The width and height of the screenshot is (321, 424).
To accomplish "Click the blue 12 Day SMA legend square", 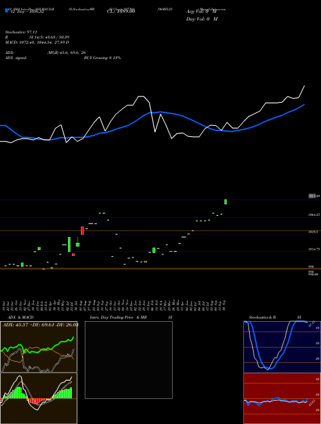I will 6,11.
